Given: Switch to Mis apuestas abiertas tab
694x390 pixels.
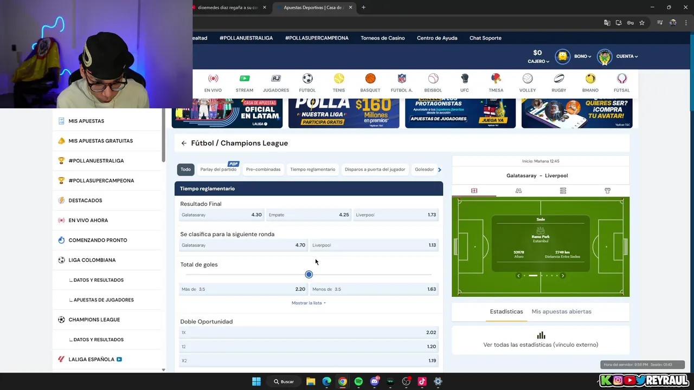Looking at the screenshot, I should coord(562,311).
